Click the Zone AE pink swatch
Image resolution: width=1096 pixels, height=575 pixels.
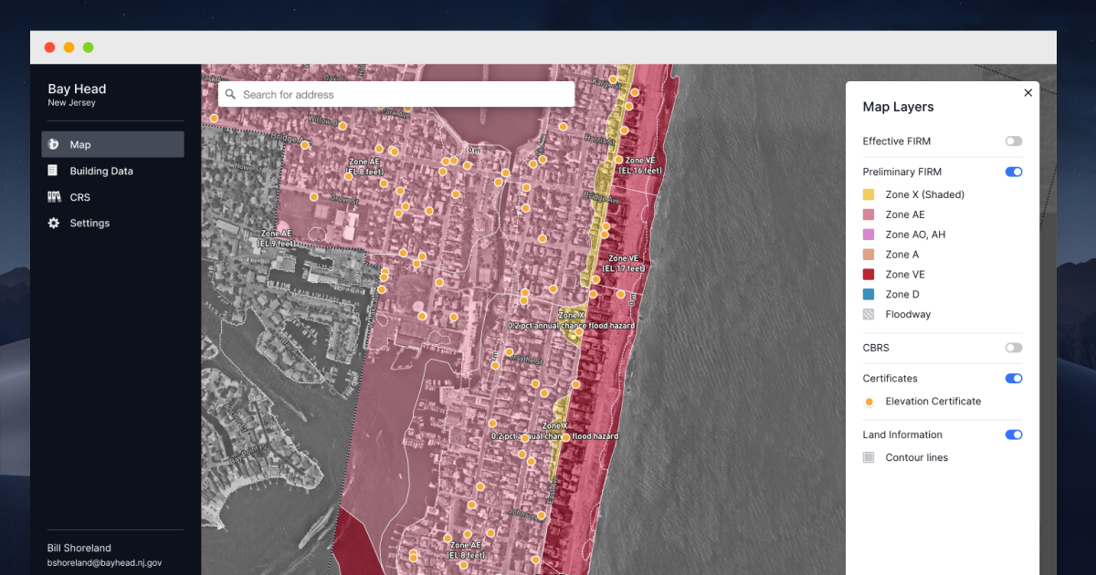(x=869, y=214)
